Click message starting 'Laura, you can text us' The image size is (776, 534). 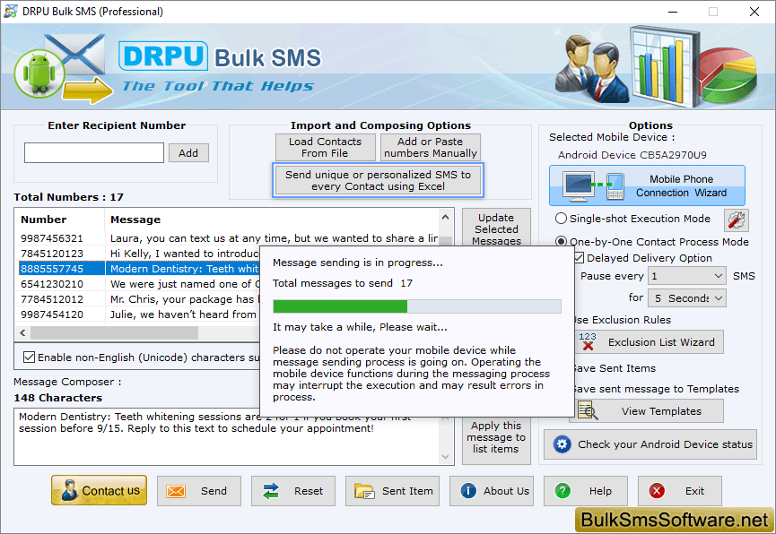click(x=274, y=238)
